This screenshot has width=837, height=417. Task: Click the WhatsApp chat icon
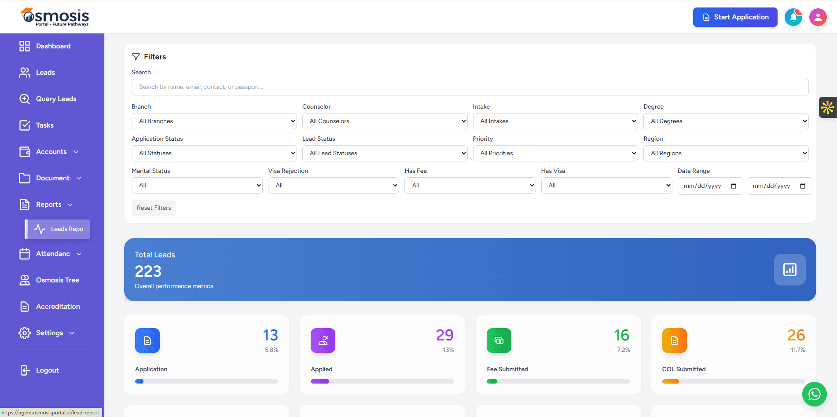[814, 394]
